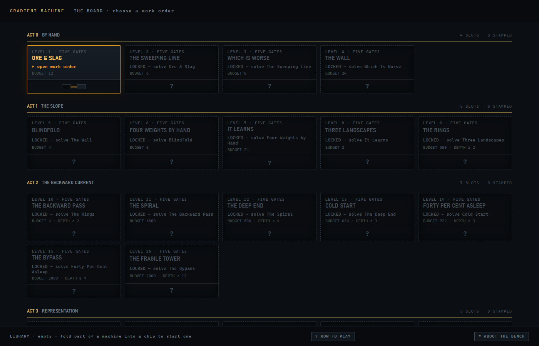Click the Gradient Machine title
This screenshot has width=539, height=346.
pyautogui.click(x=37, y=11)
